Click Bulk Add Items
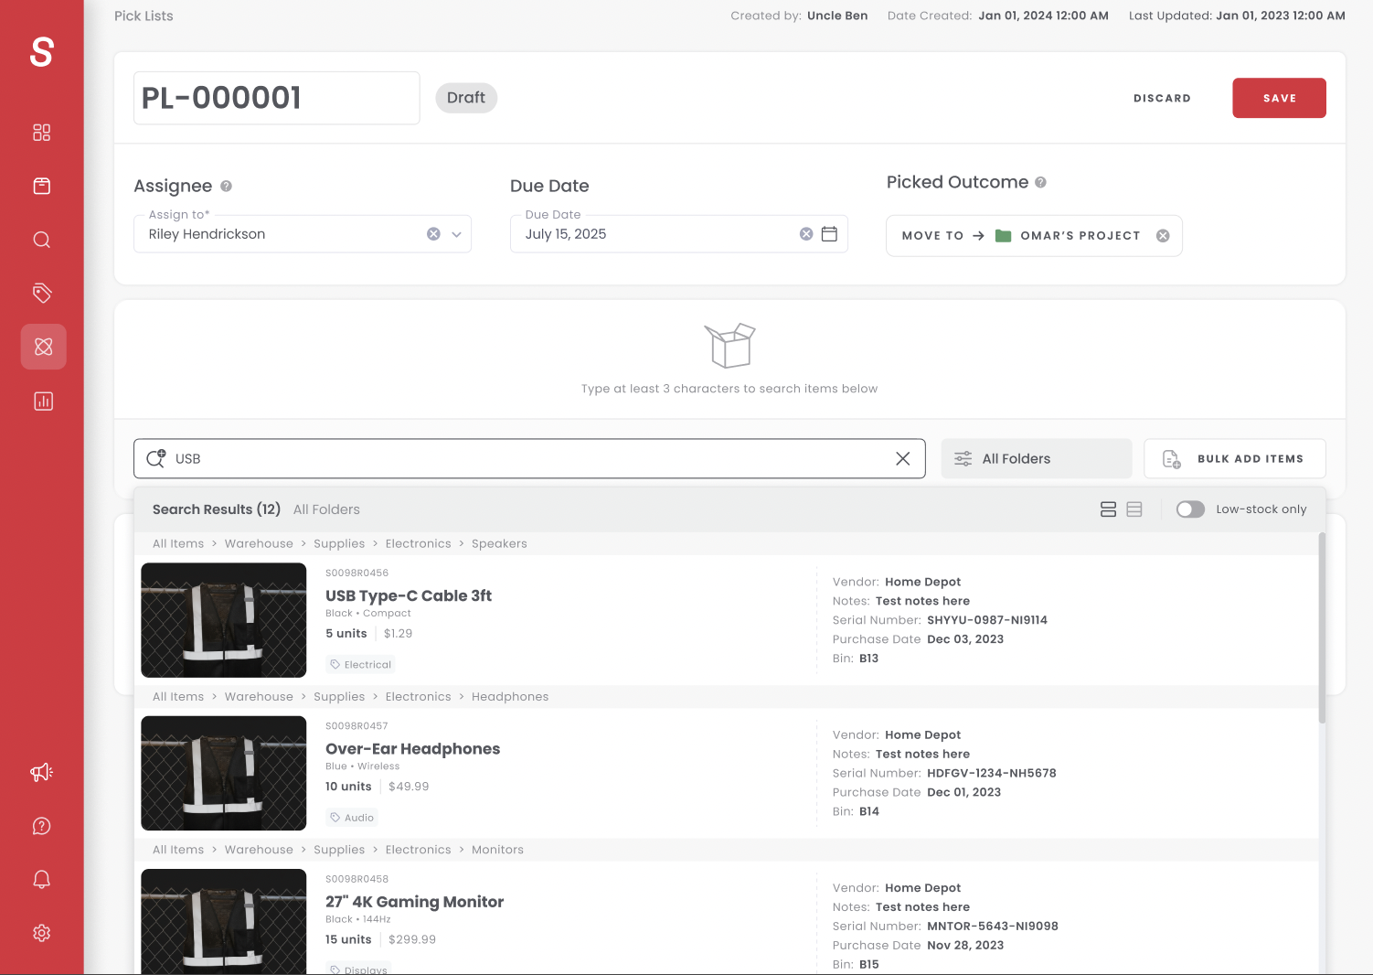This screenshot has height=975, width=1373. pyautogui.click(x=1235, y=458)
